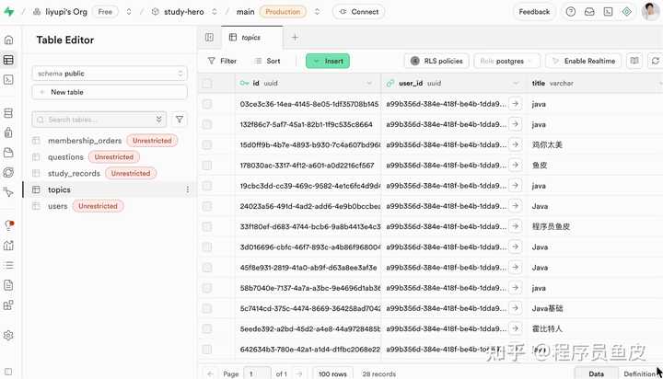Click the Filter button
Screen dimensions: 663x379
click(x=223, y=61)
